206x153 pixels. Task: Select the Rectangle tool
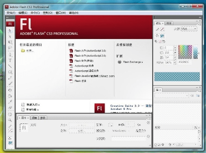[10, 72]
